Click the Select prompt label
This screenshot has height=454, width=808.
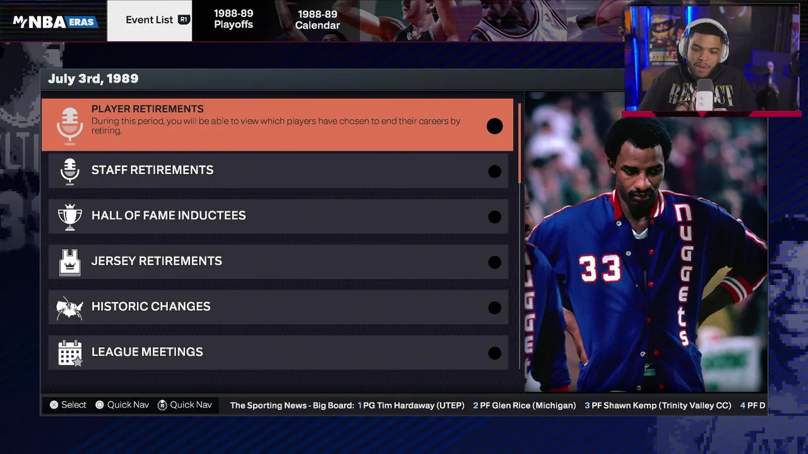74,405
